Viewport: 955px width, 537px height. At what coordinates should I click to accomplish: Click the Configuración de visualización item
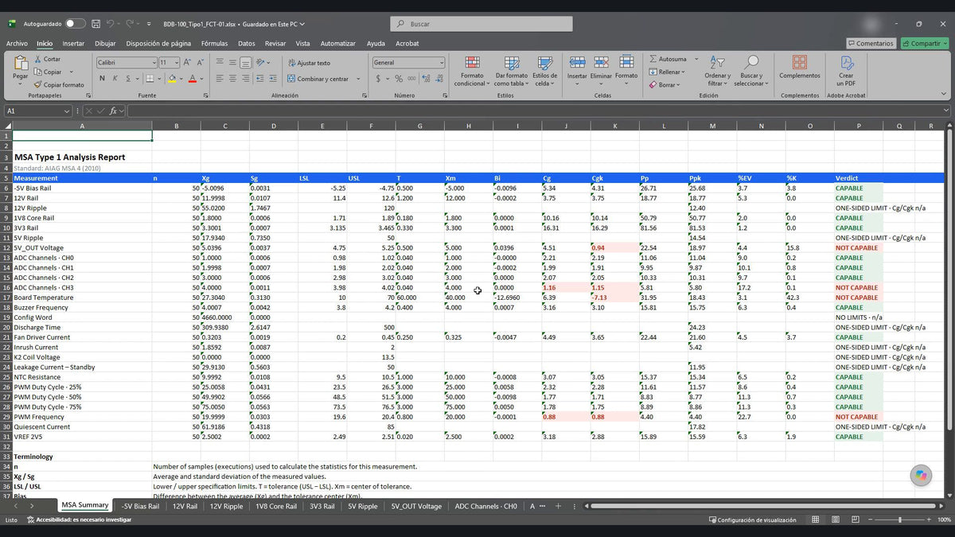click(x=752, y=520)
